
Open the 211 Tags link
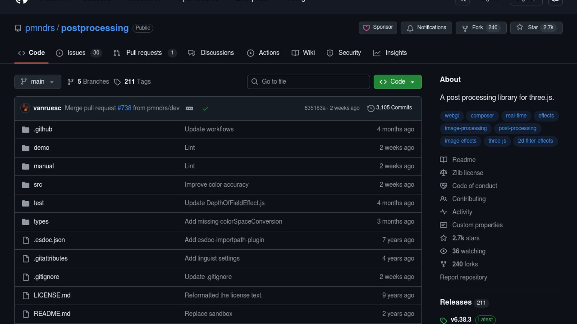pos(133,82)
